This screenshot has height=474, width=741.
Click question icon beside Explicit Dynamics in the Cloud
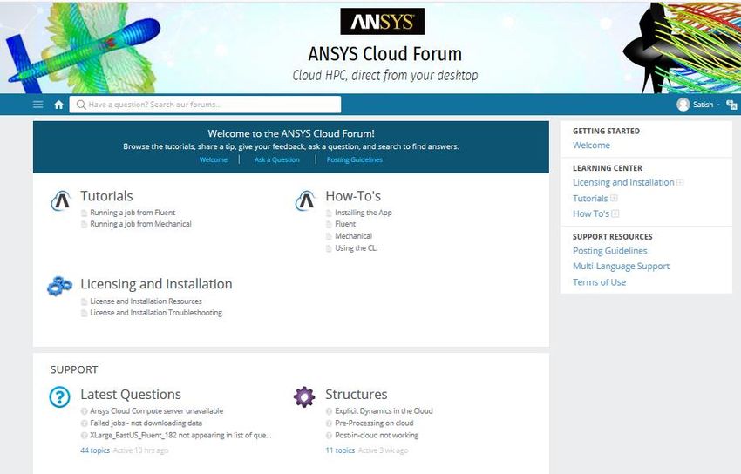329,411
